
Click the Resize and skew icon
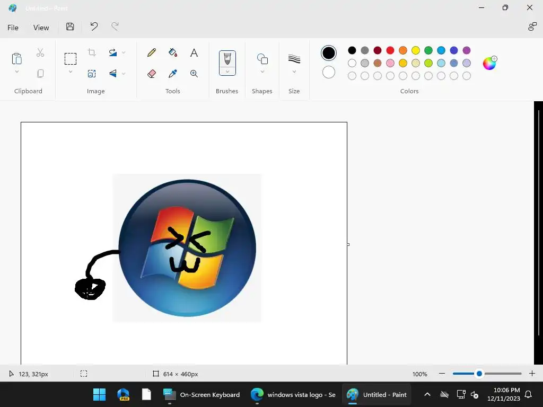click(x=92, y=73)
